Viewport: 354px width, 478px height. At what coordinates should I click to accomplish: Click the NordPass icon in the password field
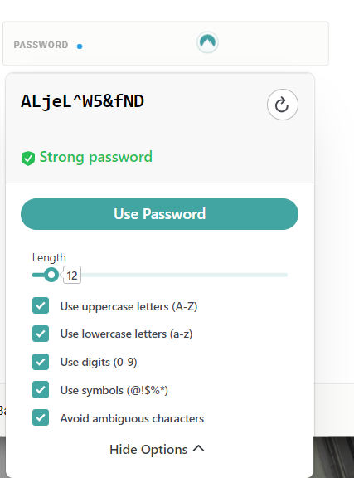pos(207,42)
